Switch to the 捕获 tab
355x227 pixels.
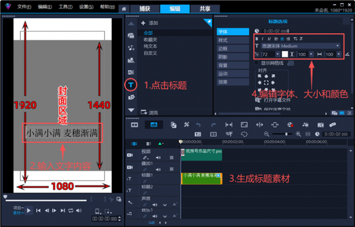145,8
